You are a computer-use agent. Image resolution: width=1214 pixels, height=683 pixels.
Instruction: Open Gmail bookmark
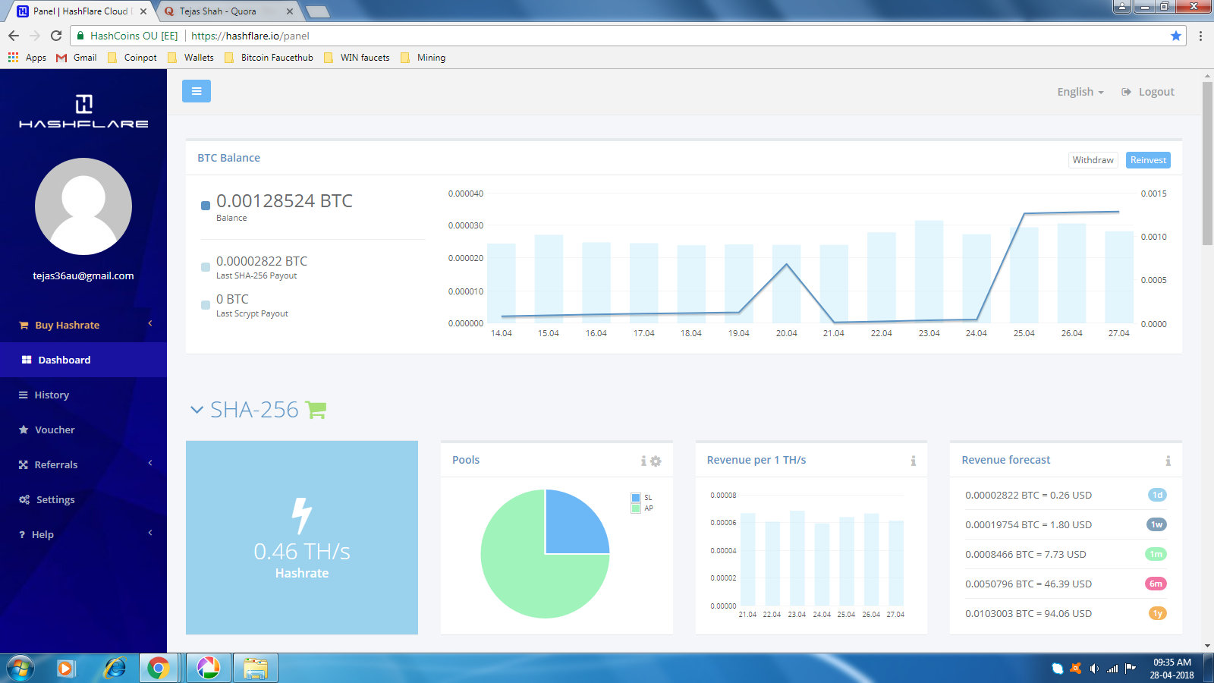click(x=77, y=58)
